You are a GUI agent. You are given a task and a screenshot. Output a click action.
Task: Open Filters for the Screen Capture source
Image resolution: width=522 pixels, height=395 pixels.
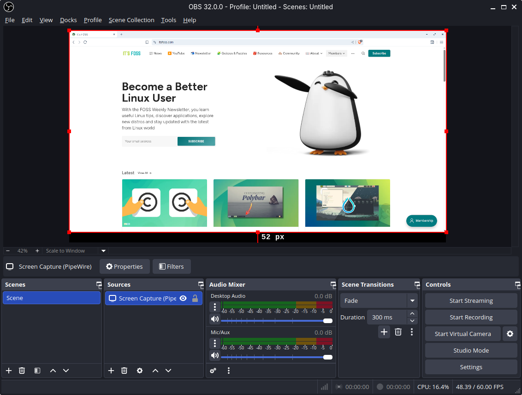(x=172, y=266)
